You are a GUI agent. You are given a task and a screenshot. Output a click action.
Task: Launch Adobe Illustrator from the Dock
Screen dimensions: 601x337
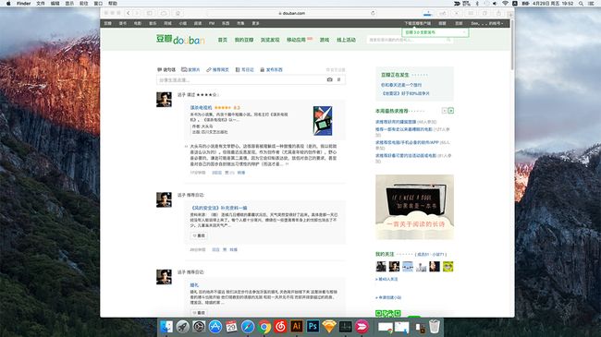(x=296, y=327)
